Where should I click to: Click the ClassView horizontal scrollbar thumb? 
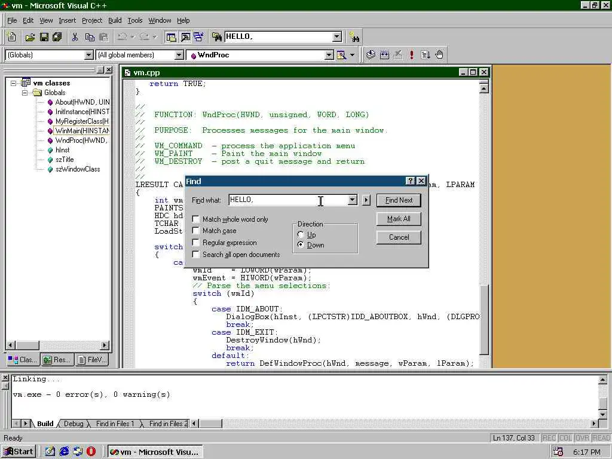(27, 345)
